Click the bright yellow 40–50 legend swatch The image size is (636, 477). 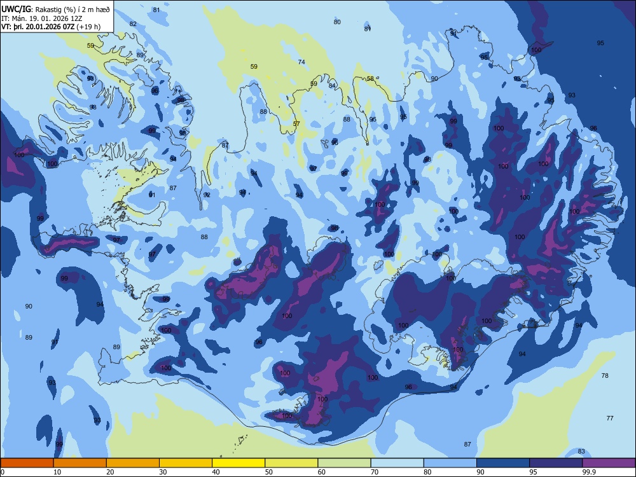click(x=238, y=463)
